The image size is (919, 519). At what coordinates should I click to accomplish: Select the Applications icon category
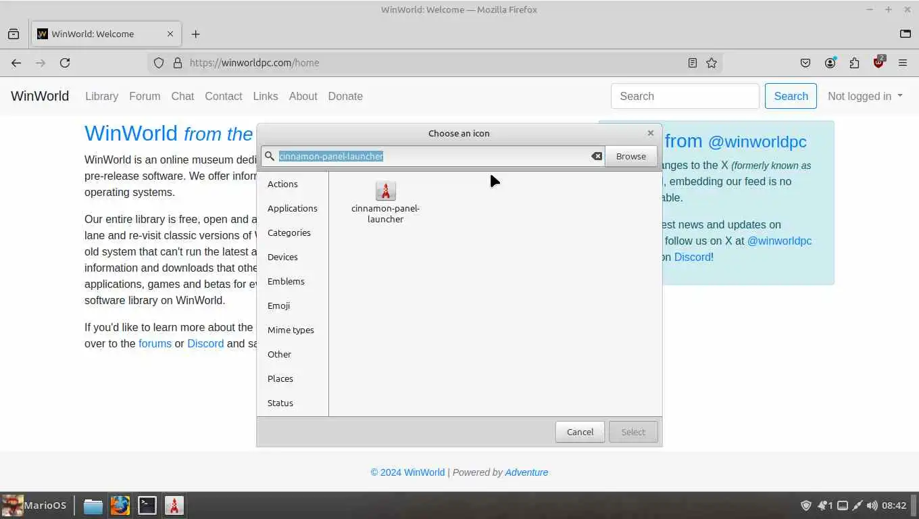point(292,208)
